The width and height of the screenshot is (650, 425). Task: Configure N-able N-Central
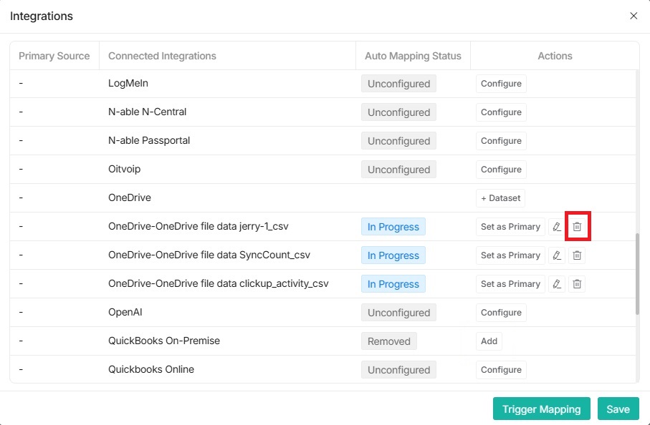coord(500,112)
